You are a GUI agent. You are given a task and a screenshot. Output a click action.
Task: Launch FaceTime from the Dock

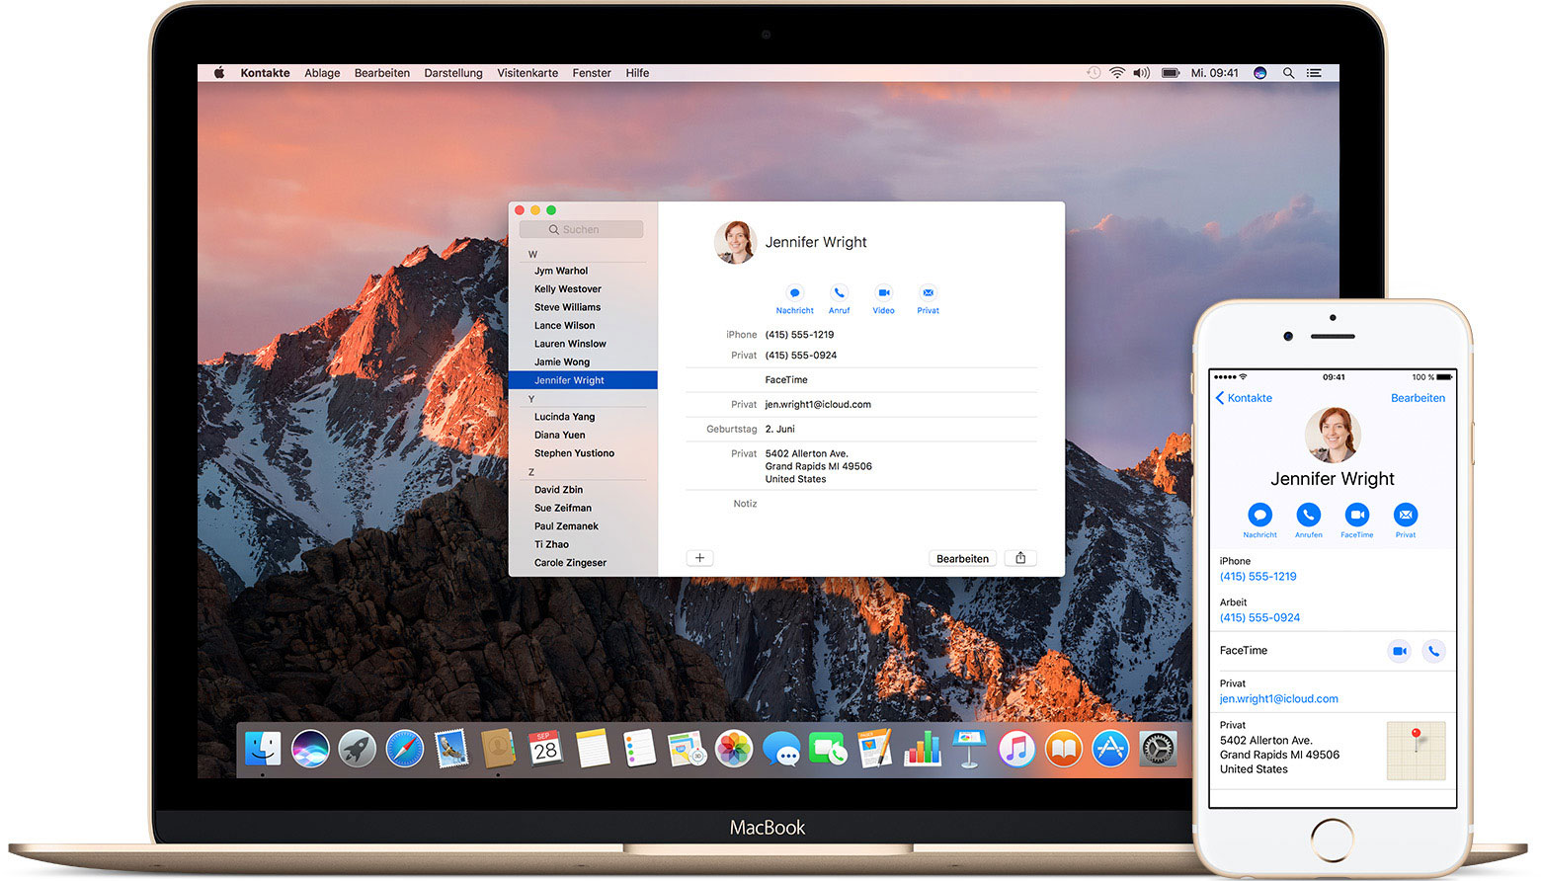pyautogui.click(x=828, y=749)
